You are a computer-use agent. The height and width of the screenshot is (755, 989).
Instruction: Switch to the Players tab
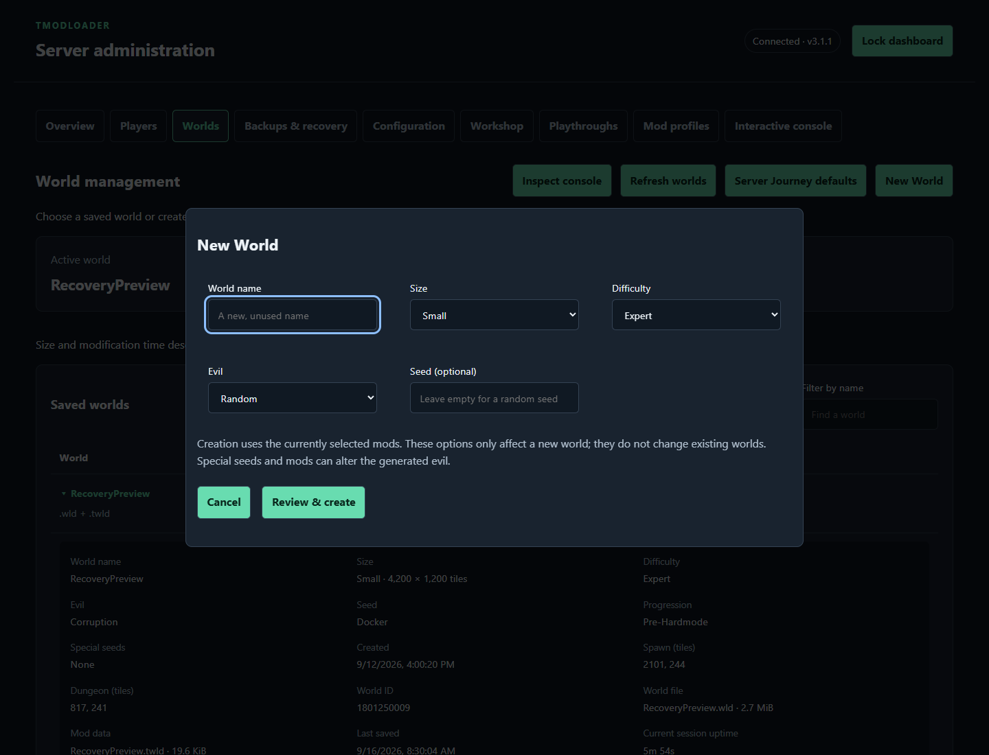click(138, 126)
